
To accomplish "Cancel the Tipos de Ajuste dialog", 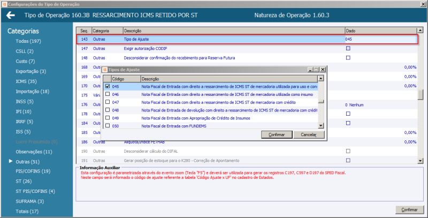I will click(309, 134).
